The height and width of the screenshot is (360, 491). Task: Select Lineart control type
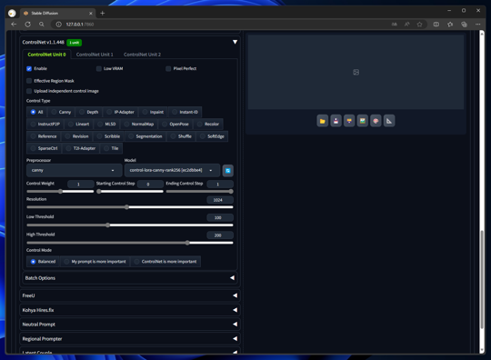[78, 124]
